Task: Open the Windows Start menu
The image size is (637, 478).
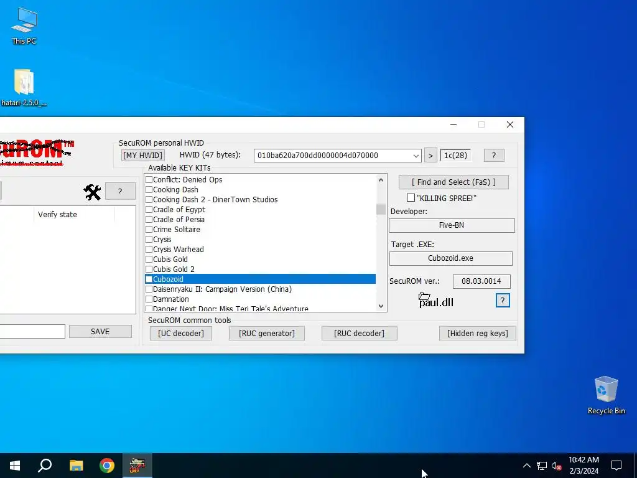Action: [x=15, y=466]
